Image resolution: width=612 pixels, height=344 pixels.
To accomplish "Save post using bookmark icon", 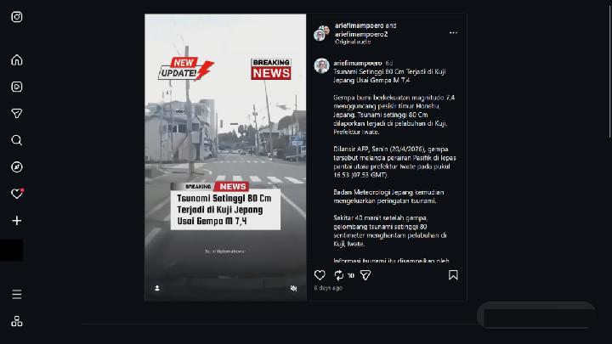I will coord(453,275).
